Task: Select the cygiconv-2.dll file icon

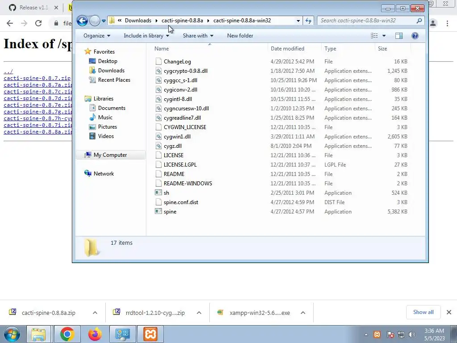Action: click(x=158, y=89)
